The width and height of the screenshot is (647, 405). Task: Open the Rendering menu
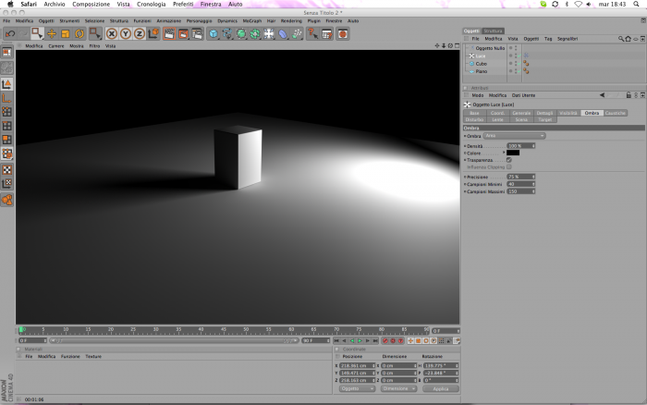[291, 20]
